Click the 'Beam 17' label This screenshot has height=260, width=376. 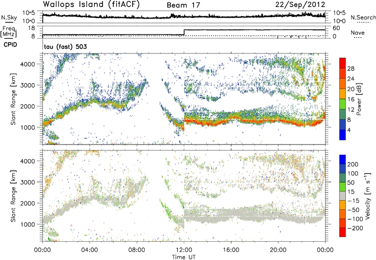[x=183, y=5]
